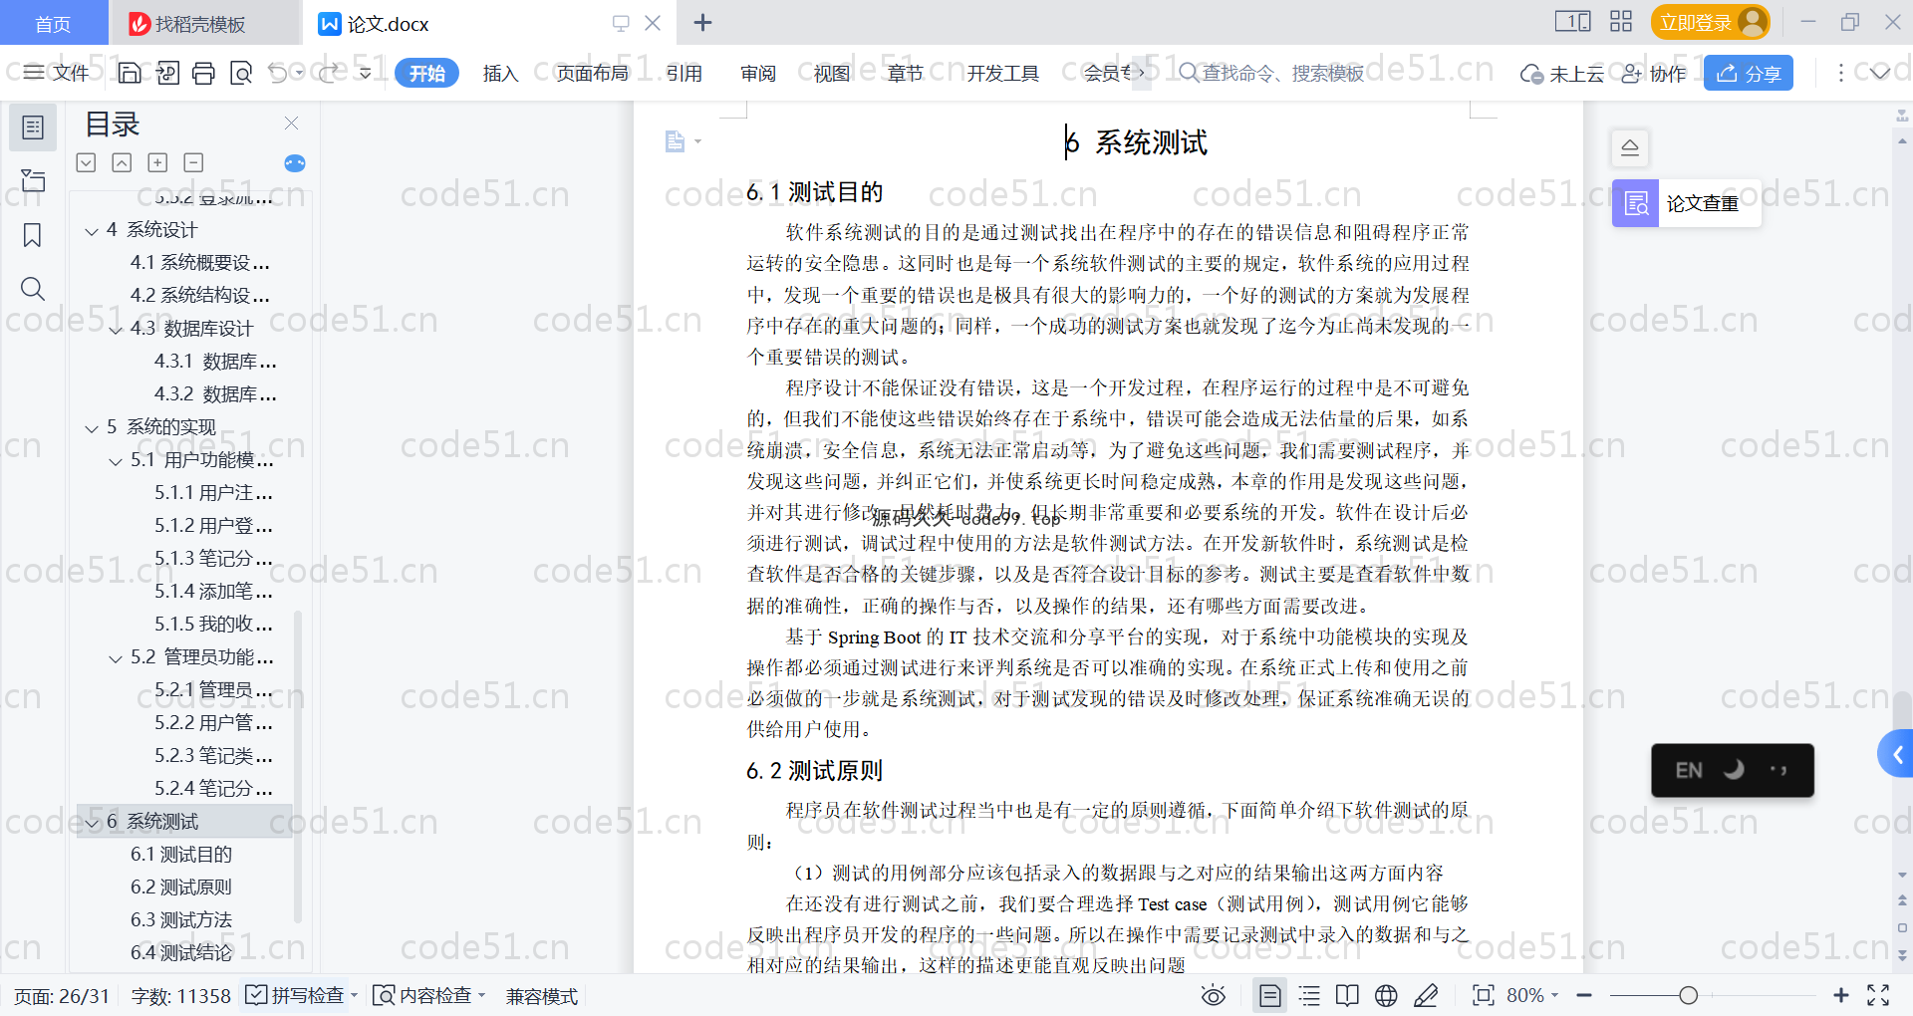The width and height of the screenshot is (1913, 1016).
Task: Open the search icon in left sidebar
Action: [33, 289]
